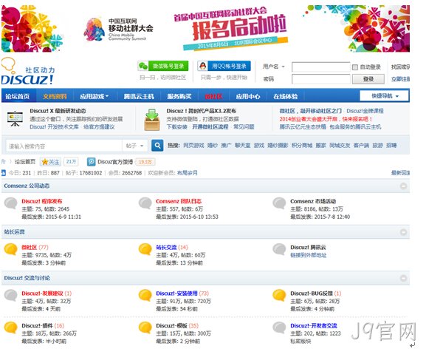The image size is (426, 349).
Task: Click in the forum search input field
Action: (64, 146)
